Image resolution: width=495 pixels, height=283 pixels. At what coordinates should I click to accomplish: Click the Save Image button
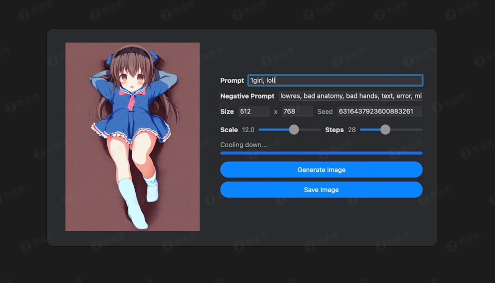(321, 189)
